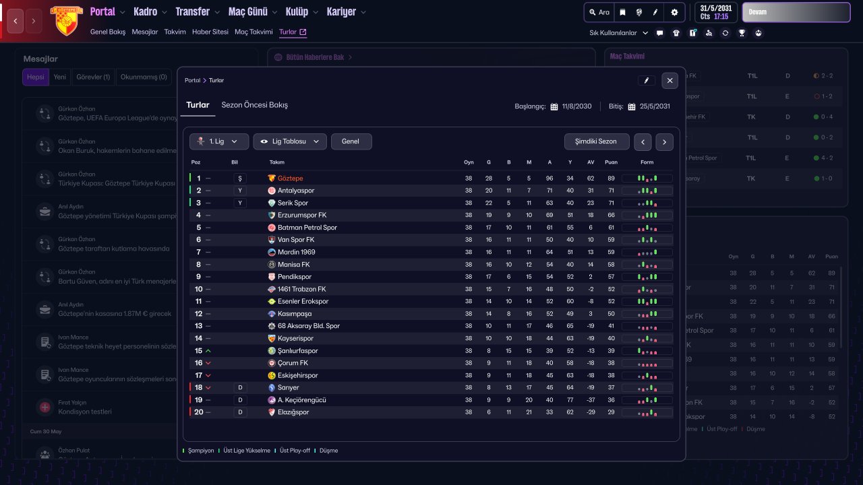Click the Portal breadcrumb link
863x485 pixels.
pos(192,80)
